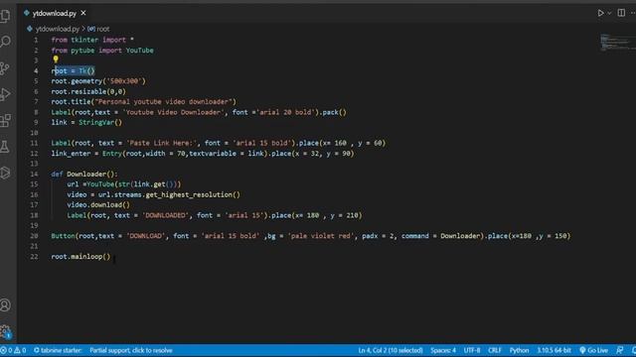Click 'from tkinter import *' on line 1
Image resolution: width=636 pixels, height=357 pixels.
click(x=92, y=40)
